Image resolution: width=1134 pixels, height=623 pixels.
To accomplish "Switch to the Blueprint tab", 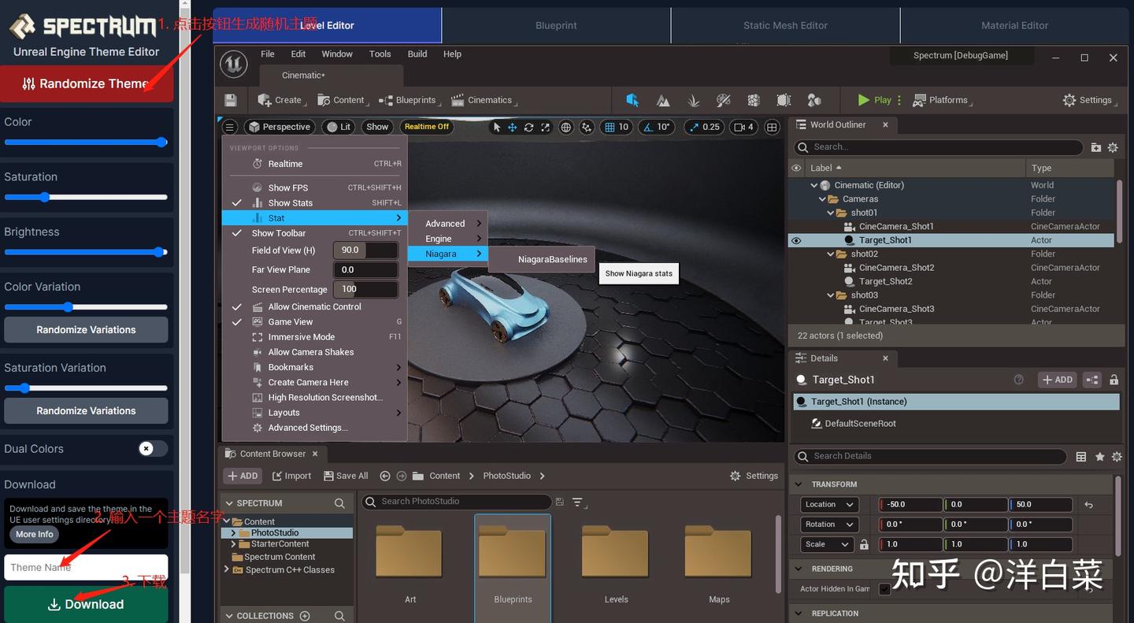I will 556,25.
